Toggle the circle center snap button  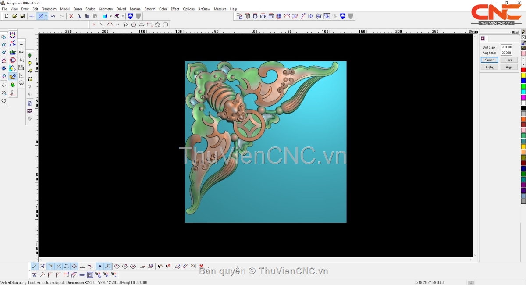[x=74, y=266]
